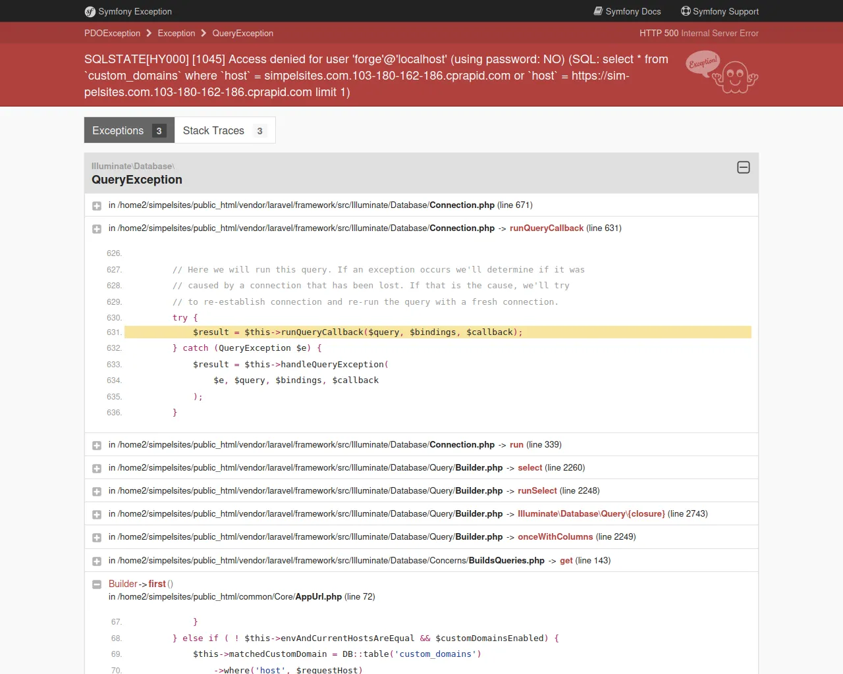This screenshot has height=674, width=843.
Task: Expand Connection.php line 671 trace
Action: tap(97, 206)
